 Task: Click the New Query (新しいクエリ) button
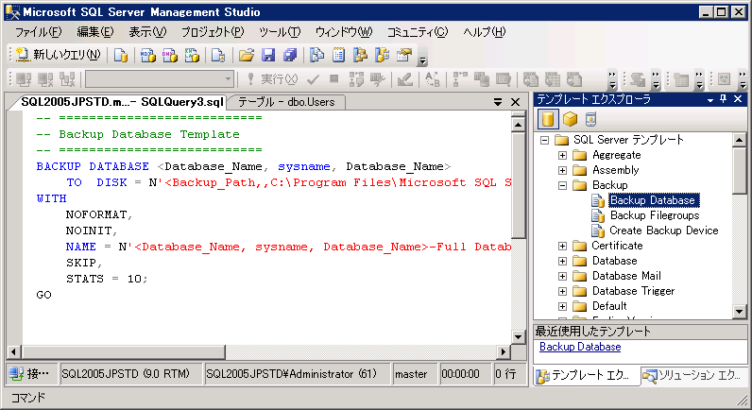point(58,55)
